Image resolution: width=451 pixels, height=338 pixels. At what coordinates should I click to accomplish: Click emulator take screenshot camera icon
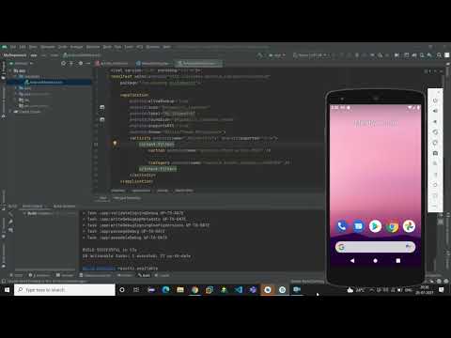click(x=435, y=153)
